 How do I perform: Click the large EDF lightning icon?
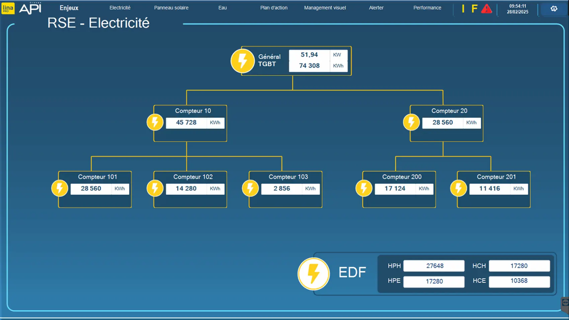314,273
